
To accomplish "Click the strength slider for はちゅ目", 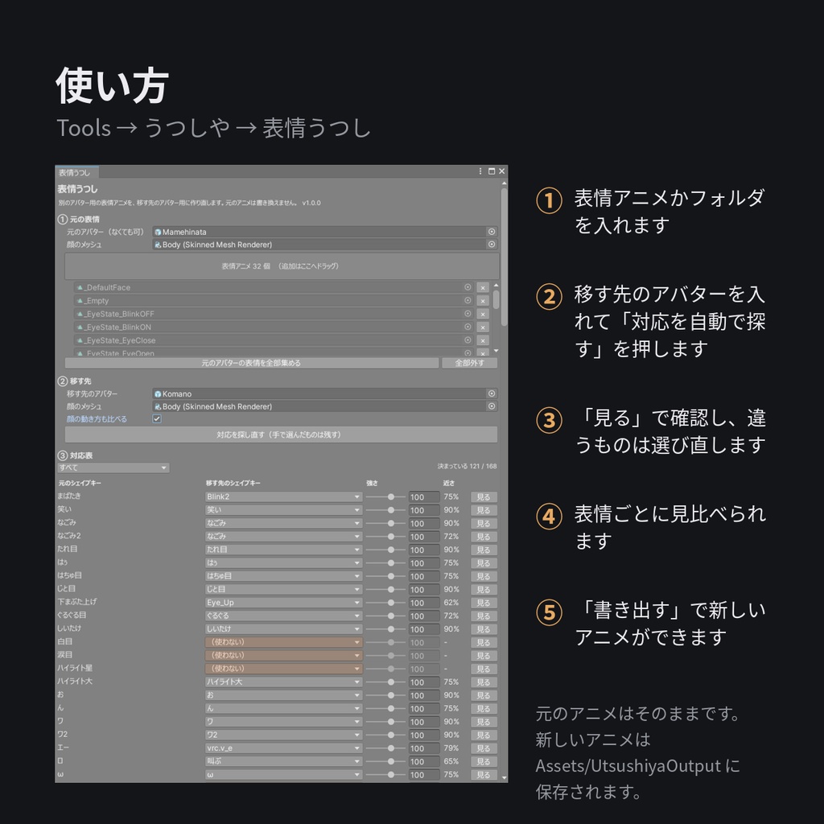I will [x=385, y=576].
